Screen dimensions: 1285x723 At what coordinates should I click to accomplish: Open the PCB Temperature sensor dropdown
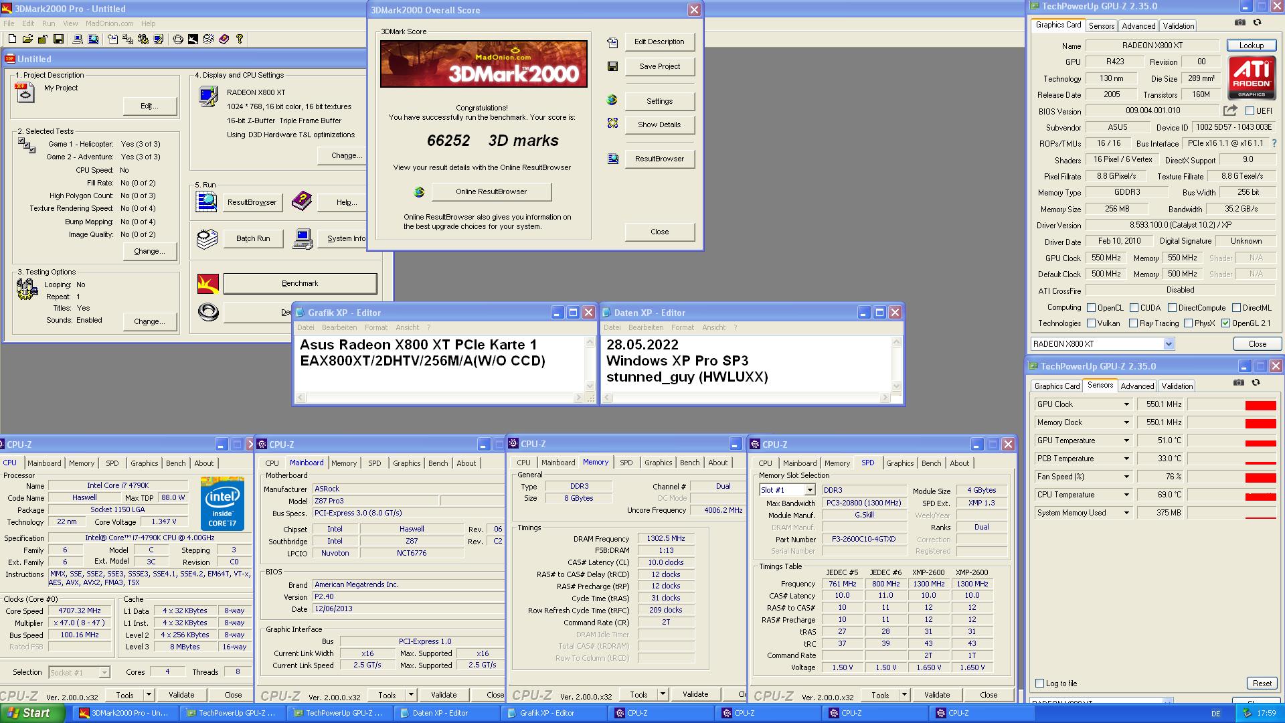click(1126, 459)
